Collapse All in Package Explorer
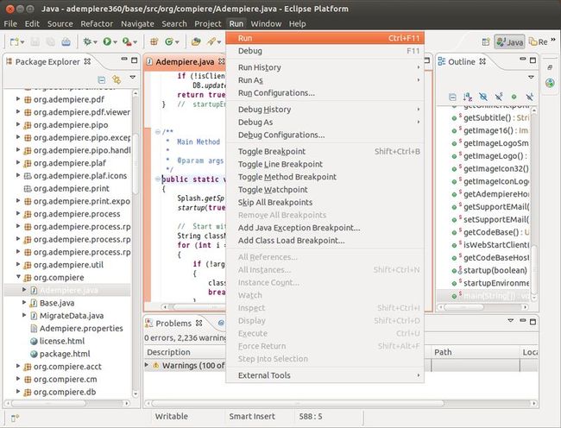This screenshot has height=428, width=561. 102,79
